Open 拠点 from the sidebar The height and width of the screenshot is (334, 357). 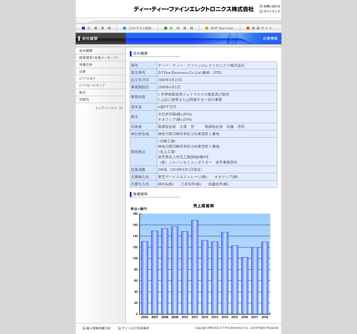(100, 92)
